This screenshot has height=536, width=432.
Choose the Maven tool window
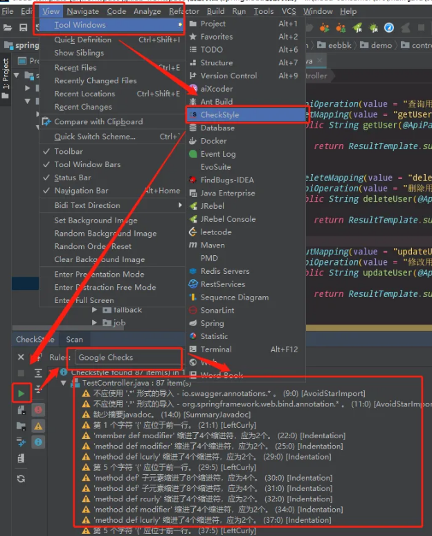246,245
